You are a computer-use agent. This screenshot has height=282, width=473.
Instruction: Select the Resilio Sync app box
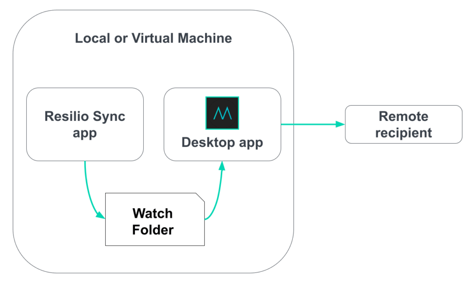click(85, 124)
